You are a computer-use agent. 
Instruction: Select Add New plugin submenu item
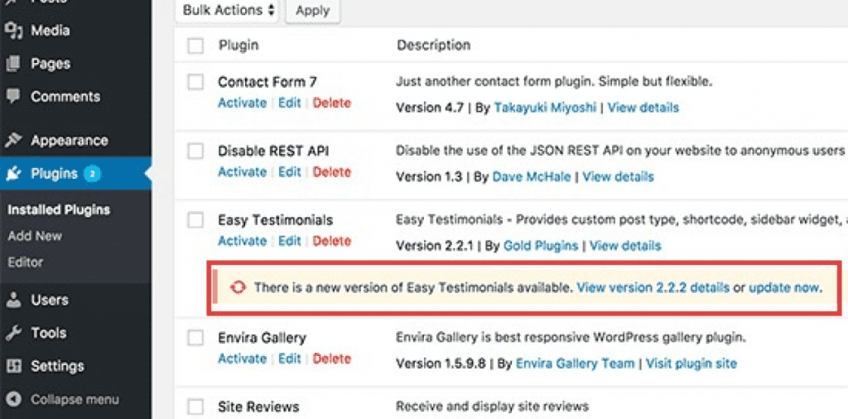coord(35,236)
